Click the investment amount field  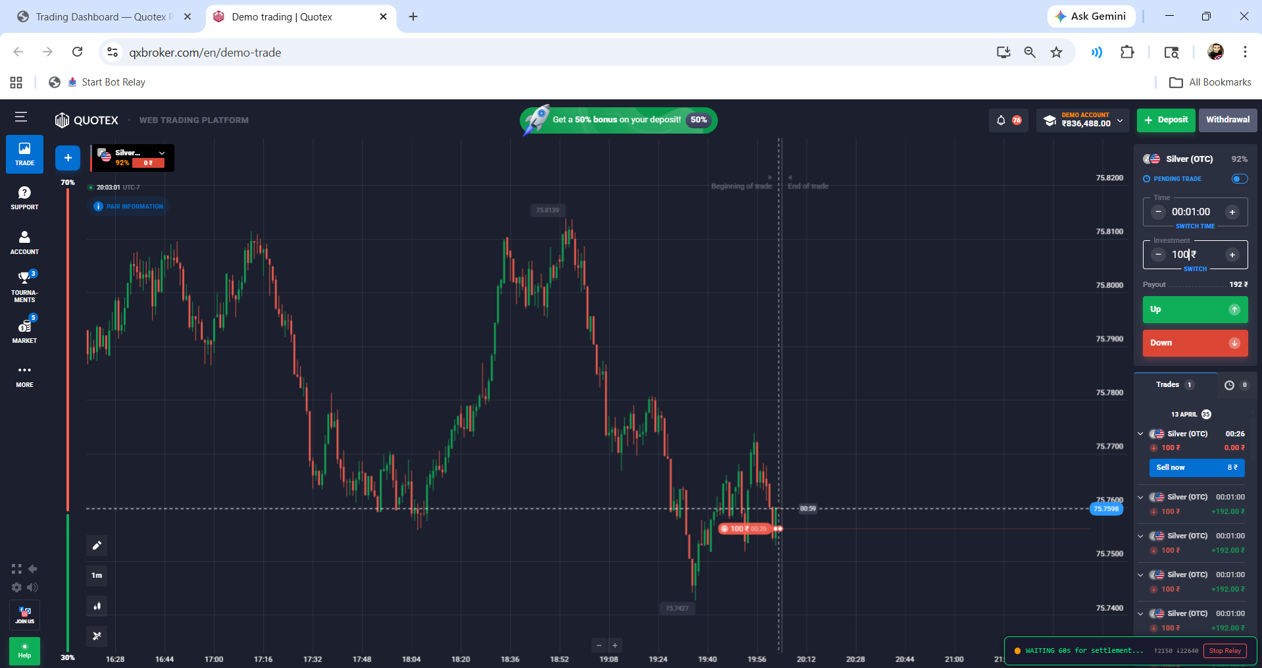(1194, 255)
